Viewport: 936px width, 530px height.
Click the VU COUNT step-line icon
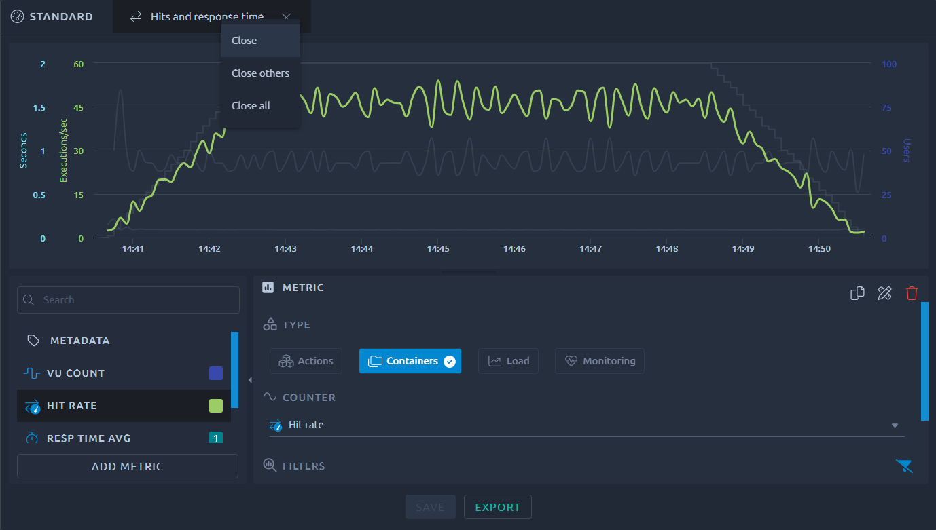point(33,373)
